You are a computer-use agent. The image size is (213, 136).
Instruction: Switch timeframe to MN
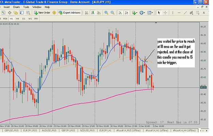pyautogui.click(x=36, y=19)
